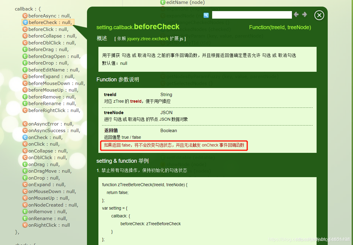Click 'return false;' in code sample
This screenshot has height=245, width=353.
(118, 192)
